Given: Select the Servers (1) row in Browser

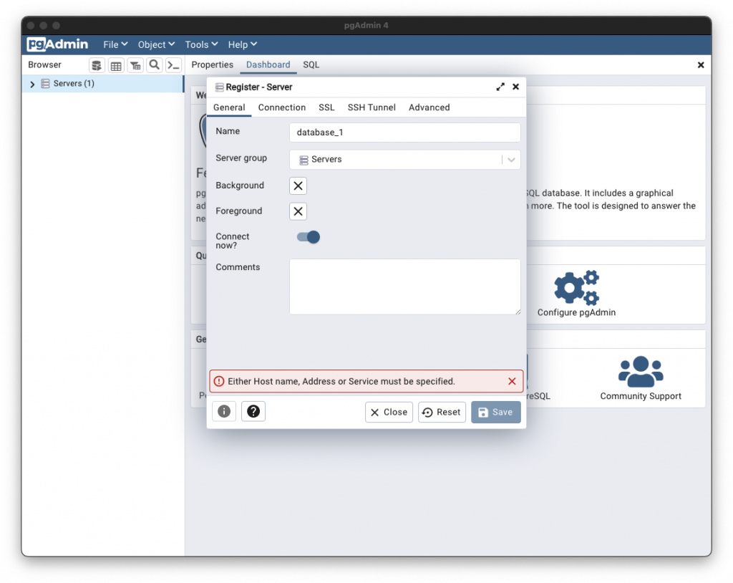Looking at the screenshot, I should pos(103,84).
